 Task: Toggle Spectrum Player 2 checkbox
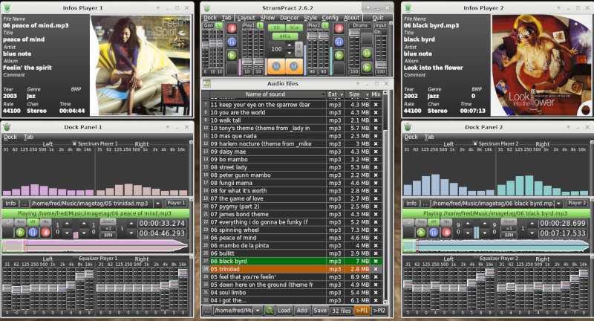(x=475, y=143)
